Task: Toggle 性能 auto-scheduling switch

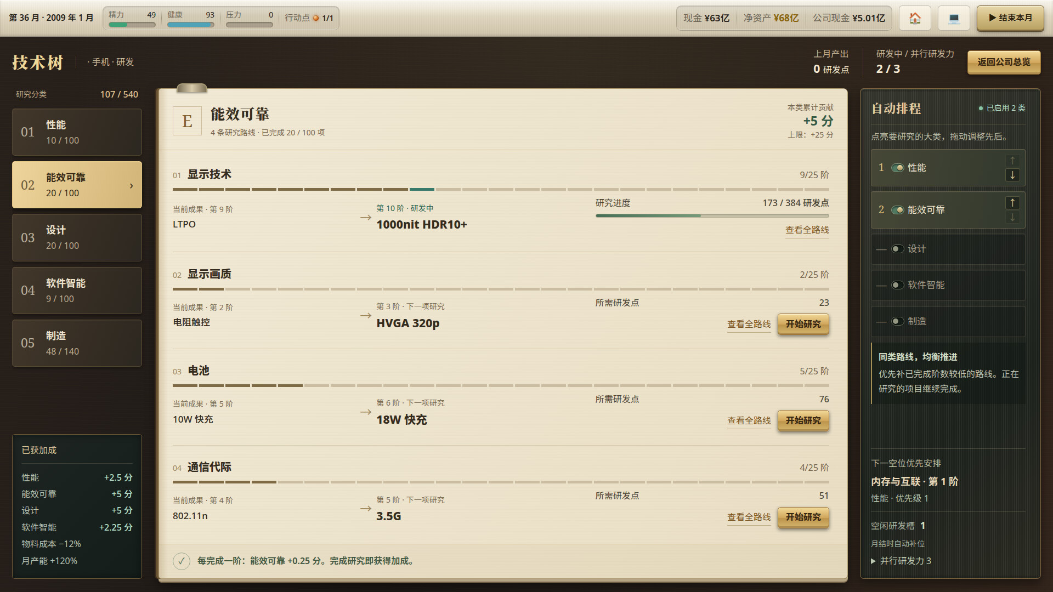Action: pyautogui.click(x=898, y=168)
